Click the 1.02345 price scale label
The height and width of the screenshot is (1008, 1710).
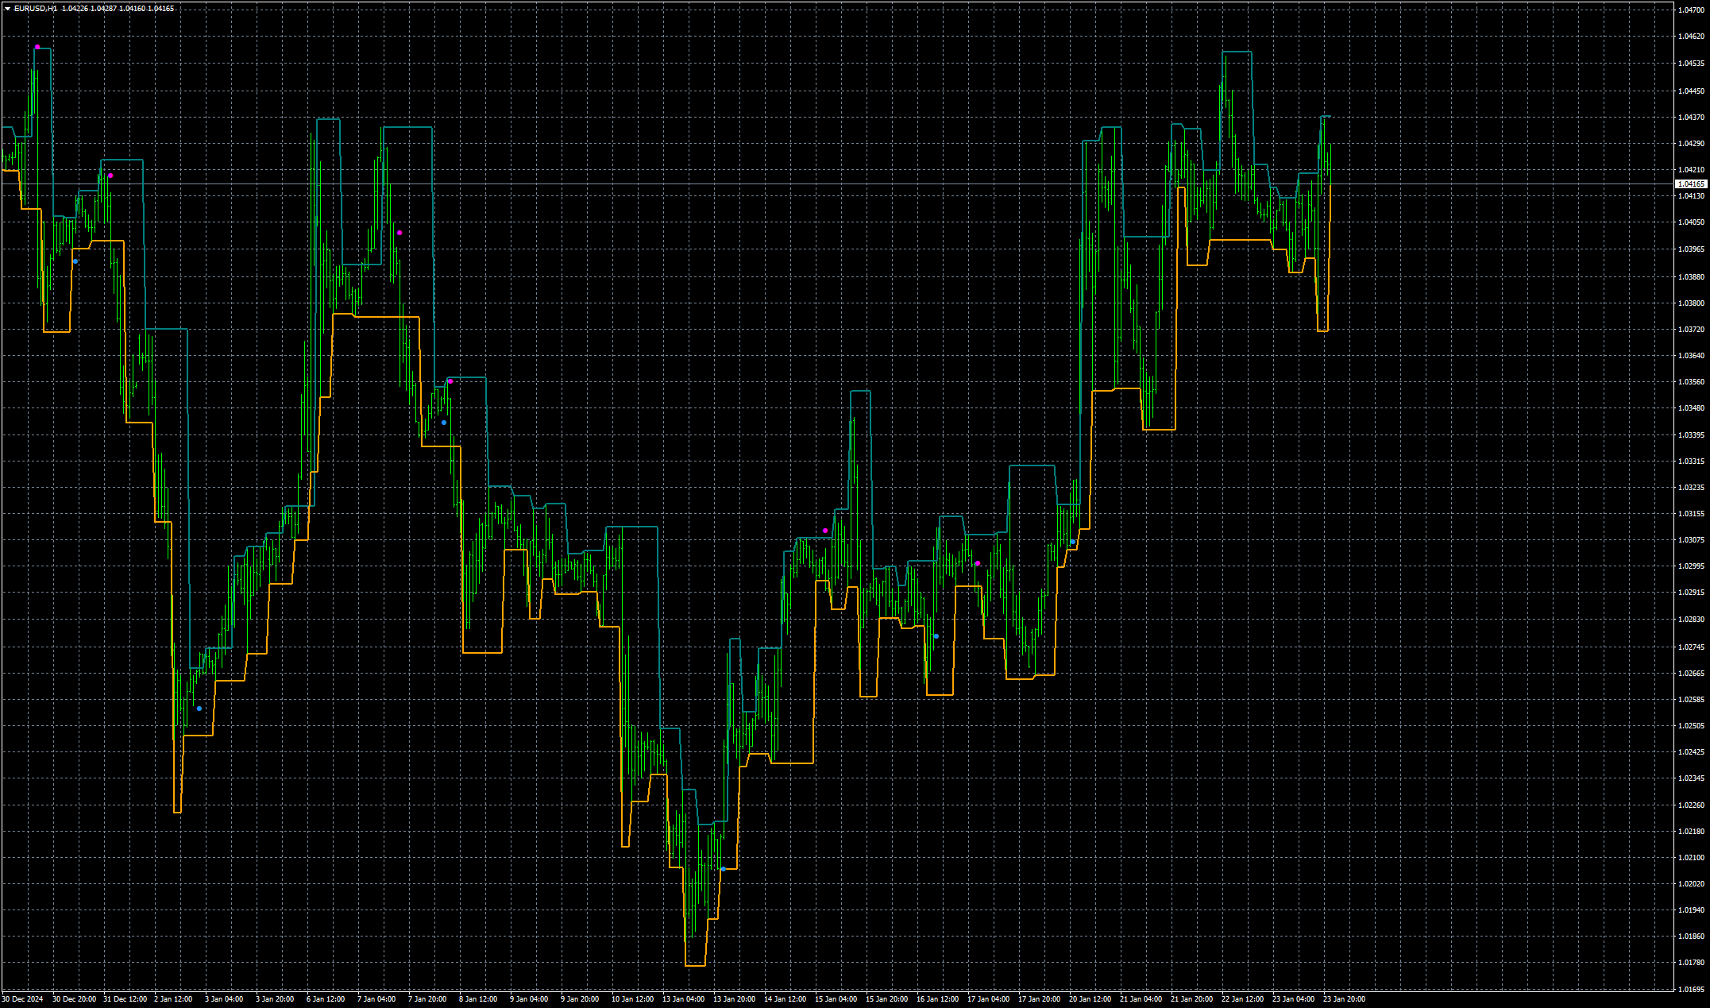click(x=1692, y=778)
